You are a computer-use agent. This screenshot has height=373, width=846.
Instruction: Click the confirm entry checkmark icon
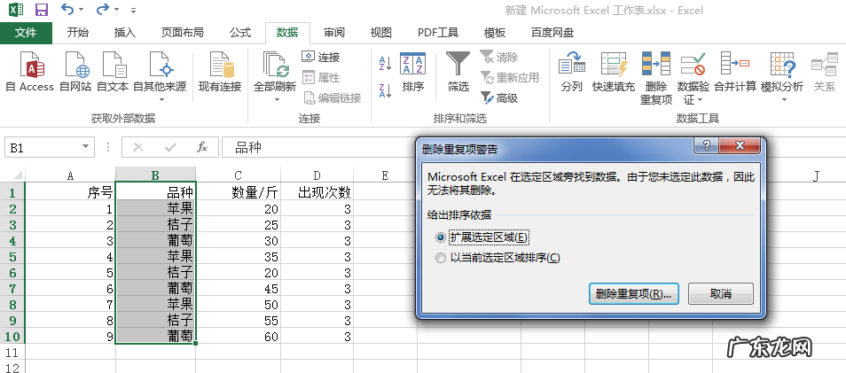[170, 147]
